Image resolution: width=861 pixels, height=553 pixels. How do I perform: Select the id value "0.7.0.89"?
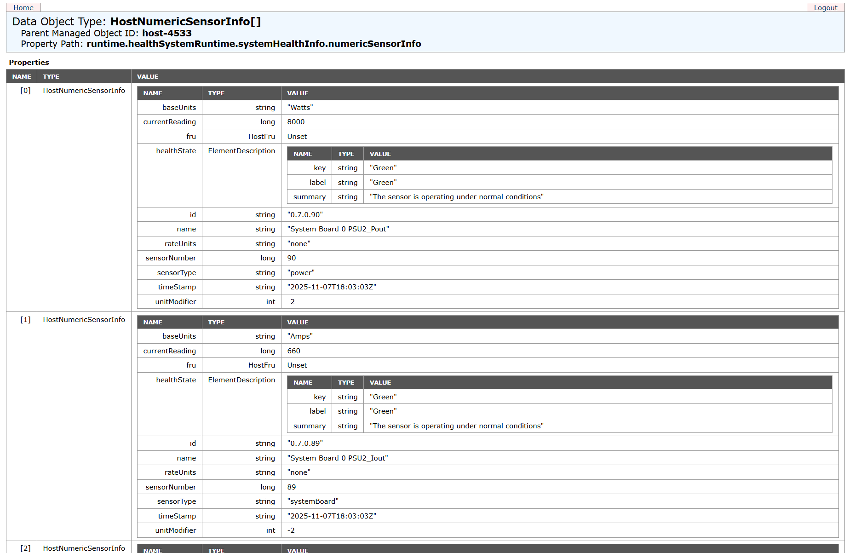[x=305, y=444]
